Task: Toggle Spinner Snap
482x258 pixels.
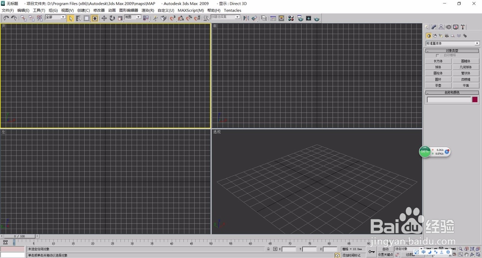Action: [197, 18]
